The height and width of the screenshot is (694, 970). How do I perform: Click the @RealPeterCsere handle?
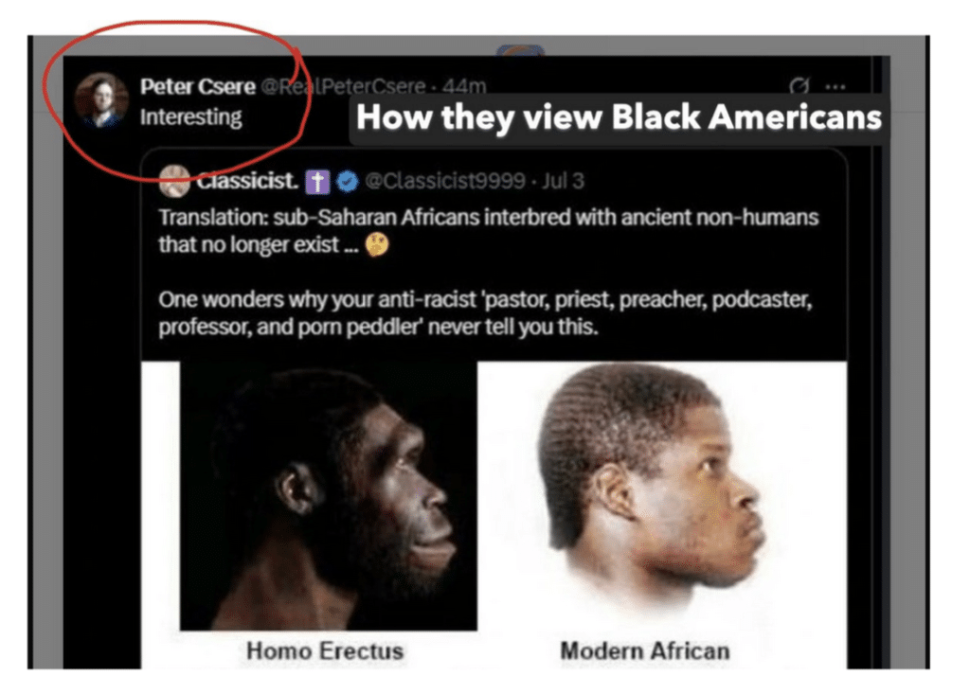(x=343, y=86)
